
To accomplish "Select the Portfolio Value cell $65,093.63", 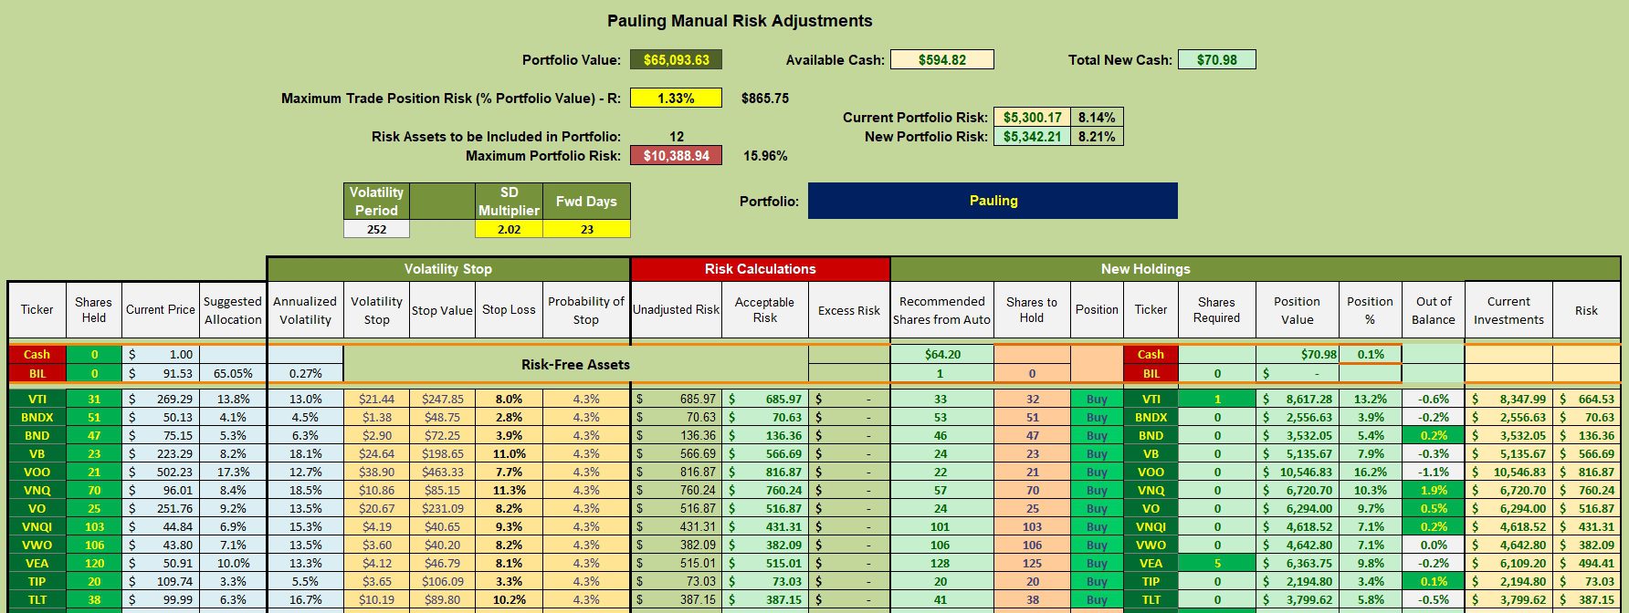I will (x=676, y=60).
